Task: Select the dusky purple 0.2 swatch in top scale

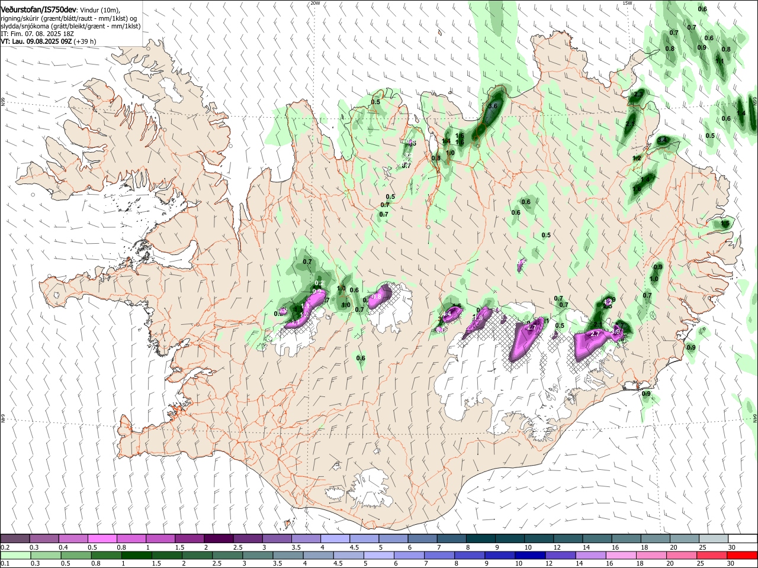Action: [15, 538]
